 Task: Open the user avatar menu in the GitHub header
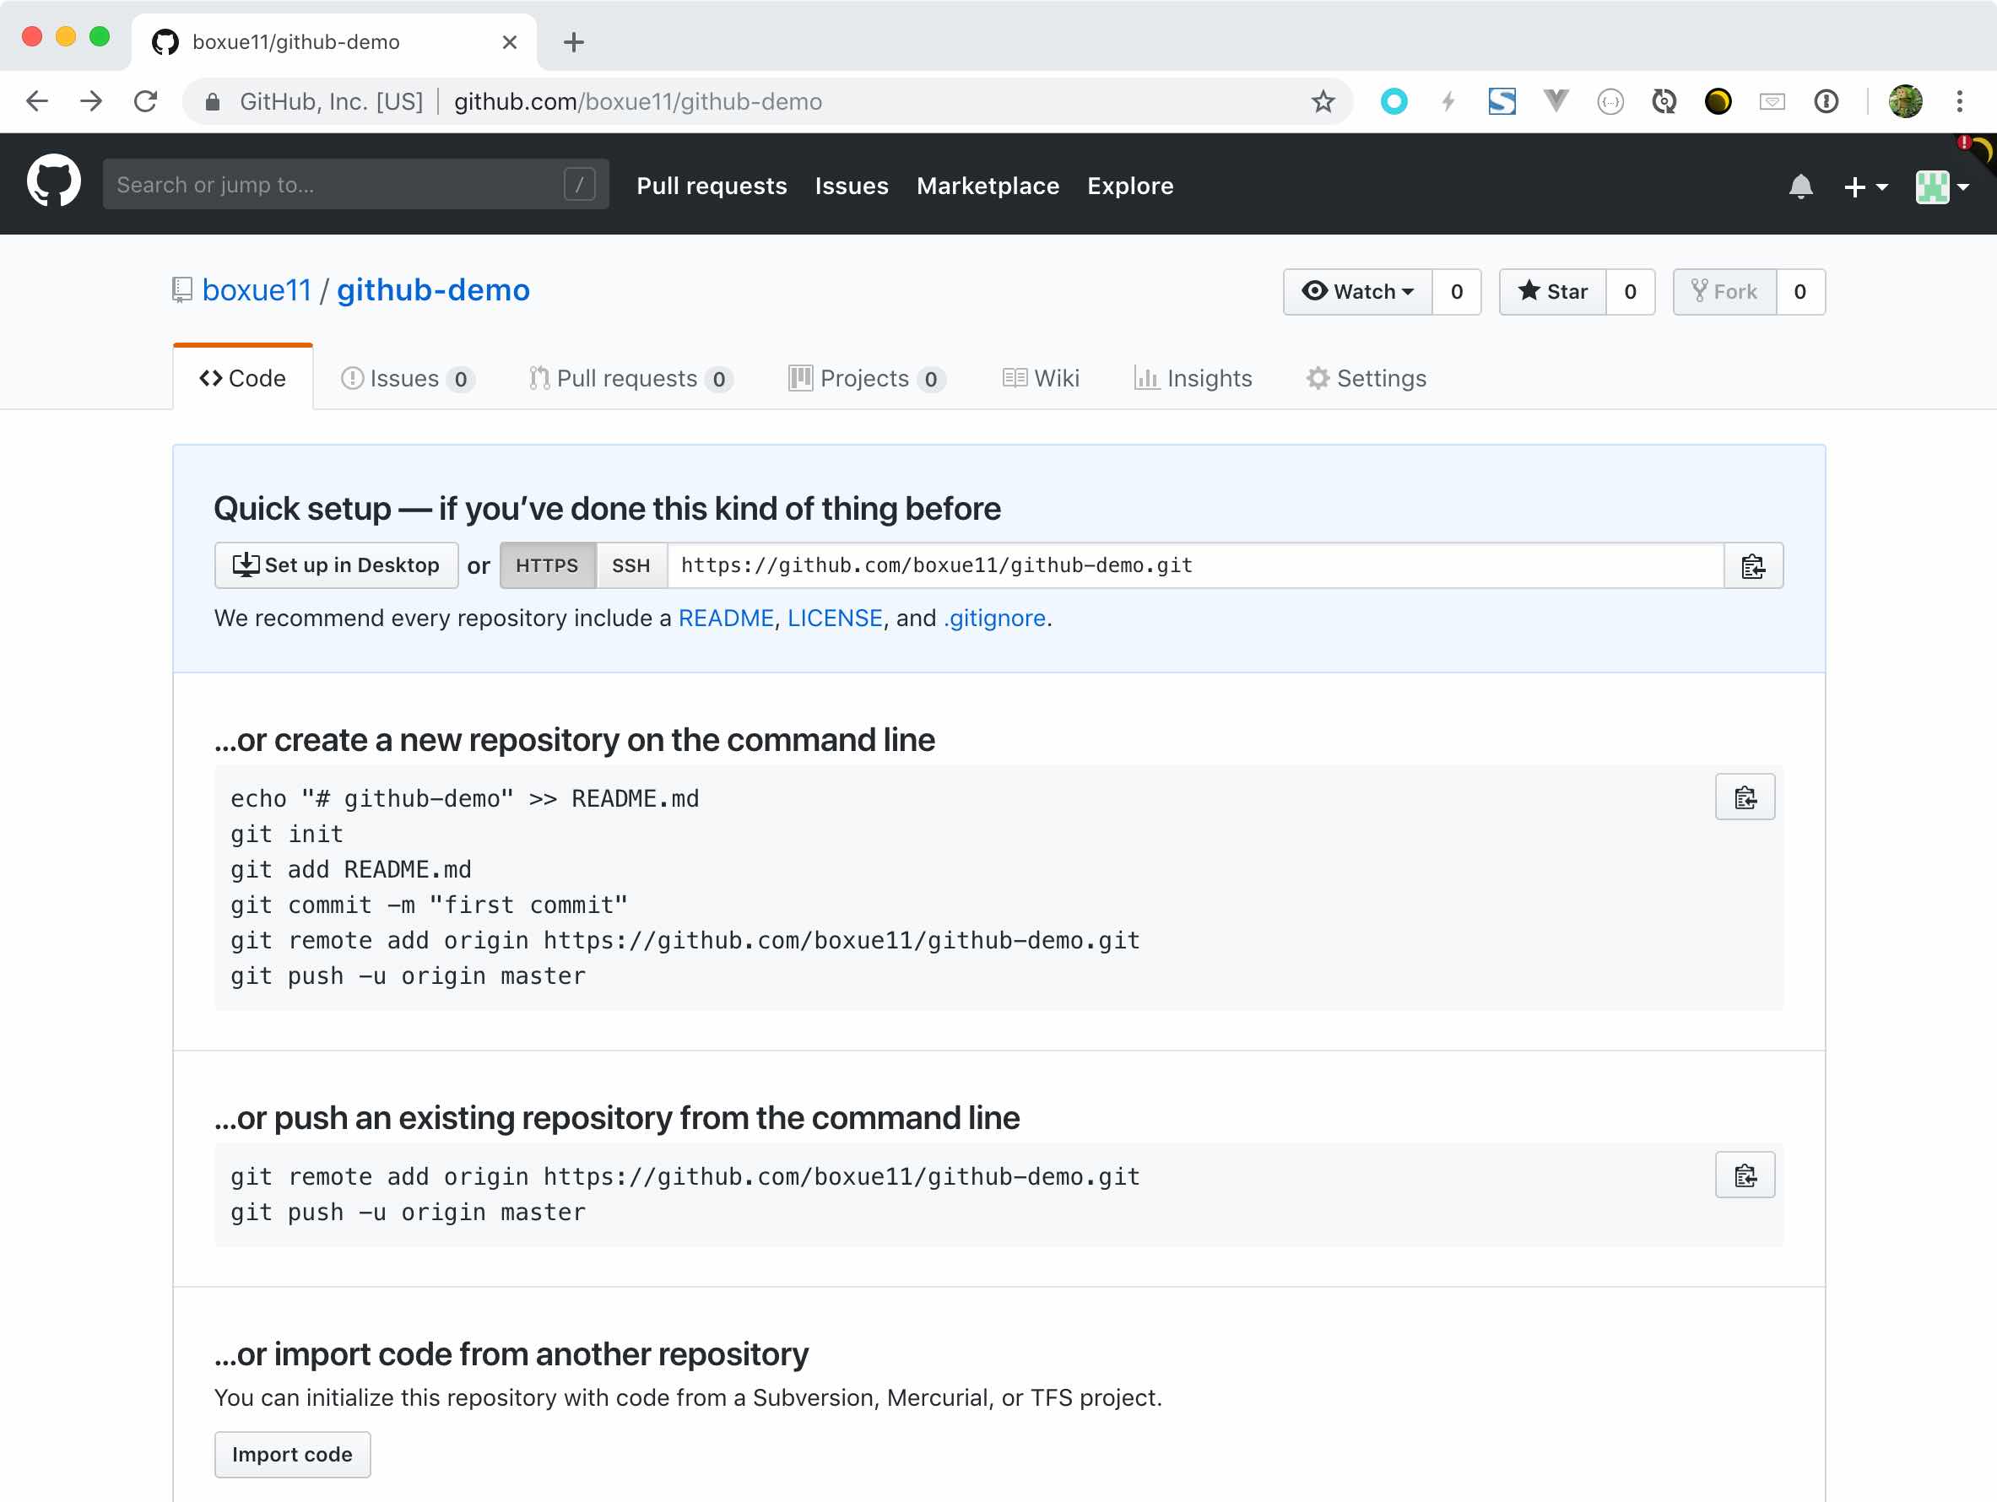click(x=1942, y=186)
